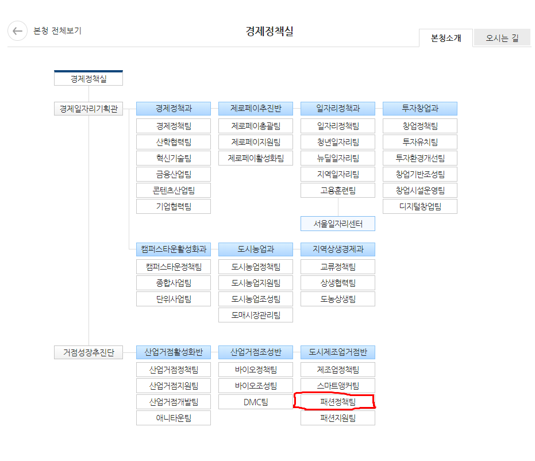
Task: Select 거점성장추진단 box
Action: 88,352
